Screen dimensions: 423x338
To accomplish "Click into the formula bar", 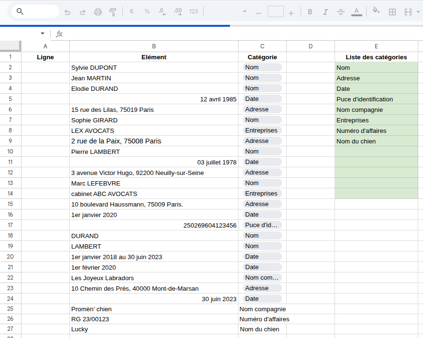I will coord(243,34).
